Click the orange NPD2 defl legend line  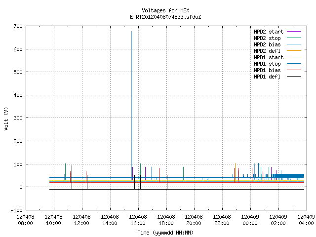(x=294, y=51)
